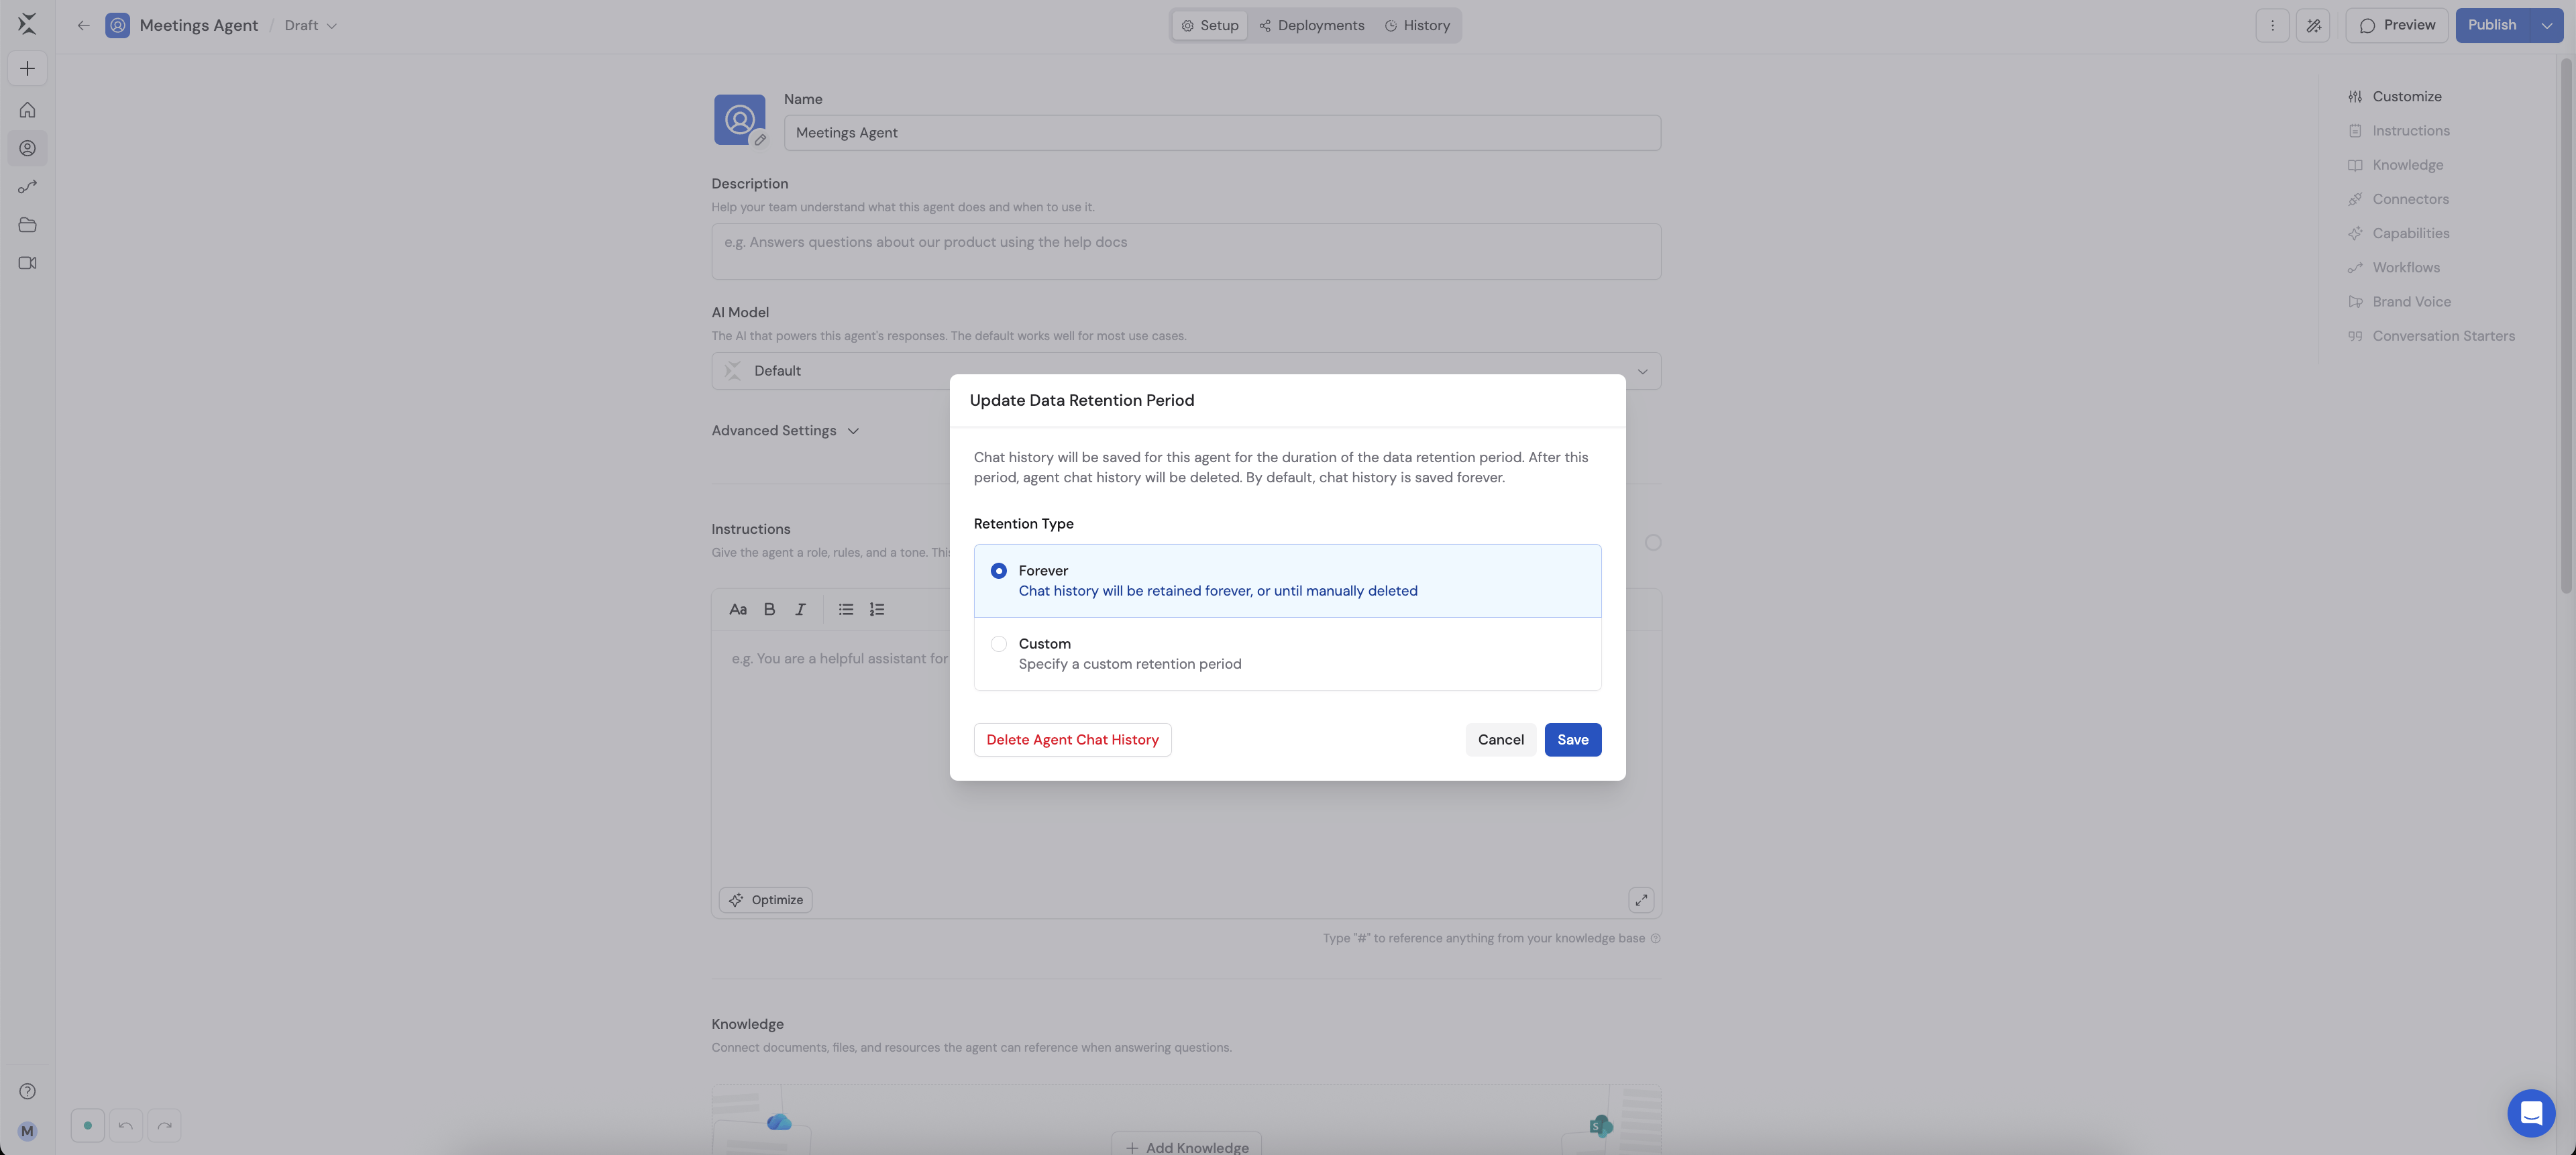Edit the agent avatar image

tap(760, 140)
